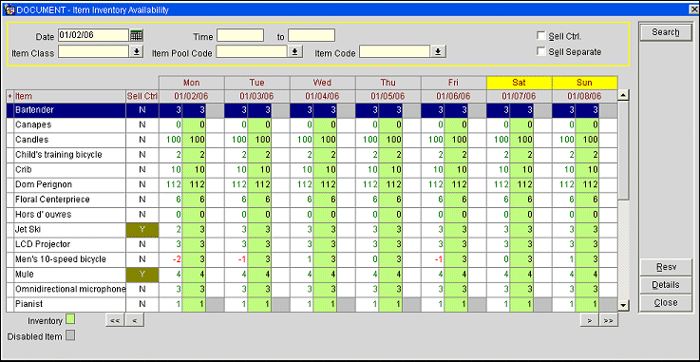700x362 pixels.
Task: Open the calendar picker beside Date field
Action: 137,35
